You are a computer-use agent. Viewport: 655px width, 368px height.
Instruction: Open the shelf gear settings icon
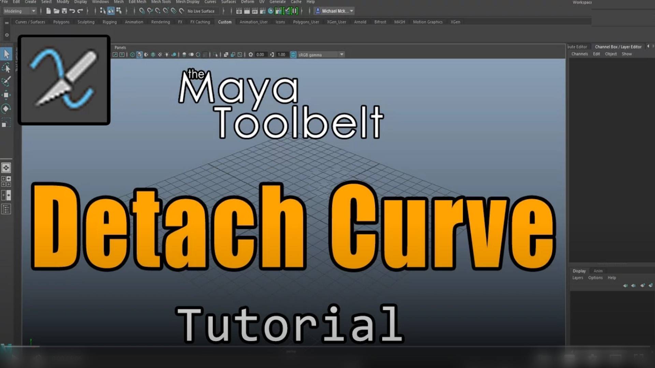pos(6,35)
